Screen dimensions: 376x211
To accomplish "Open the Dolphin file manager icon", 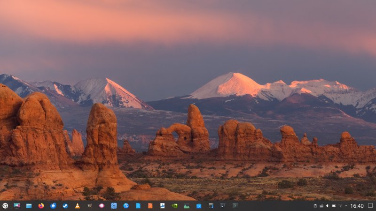I will pos(29,205).
